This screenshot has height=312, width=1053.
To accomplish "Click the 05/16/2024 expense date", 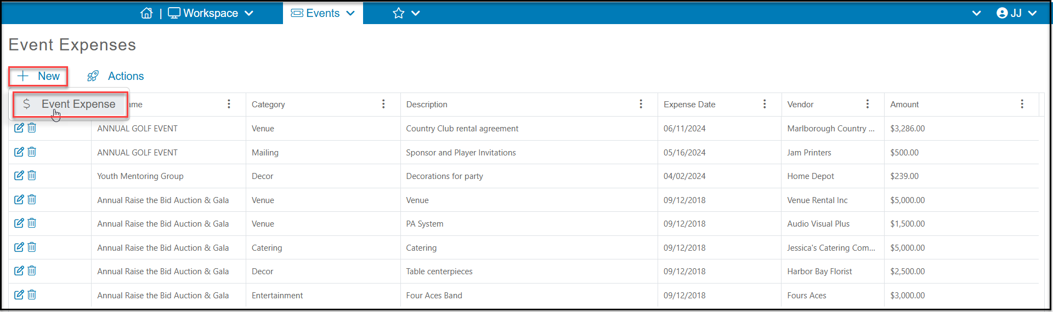I will pyautogui.click(x=684, y=153).
